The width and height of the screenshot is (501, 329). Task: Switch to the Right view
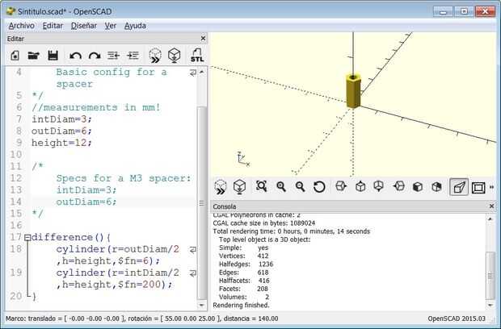(x=341, y=186)
